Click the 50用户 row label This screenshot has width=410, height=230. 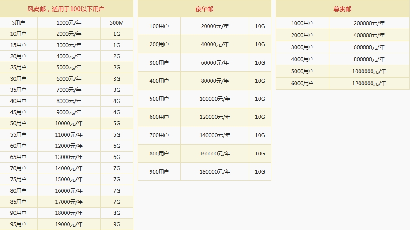[19, 124]
